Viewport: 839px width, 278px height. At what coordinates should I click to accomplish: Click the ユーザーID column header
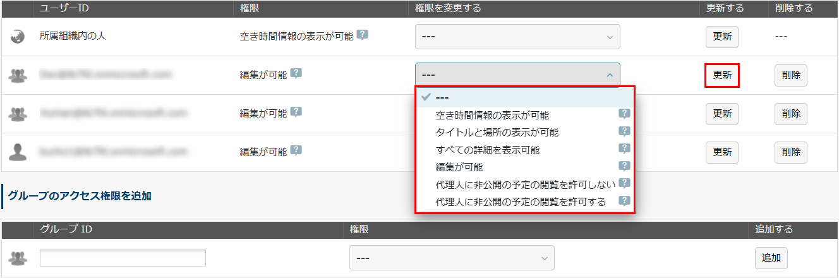point(66,8)
